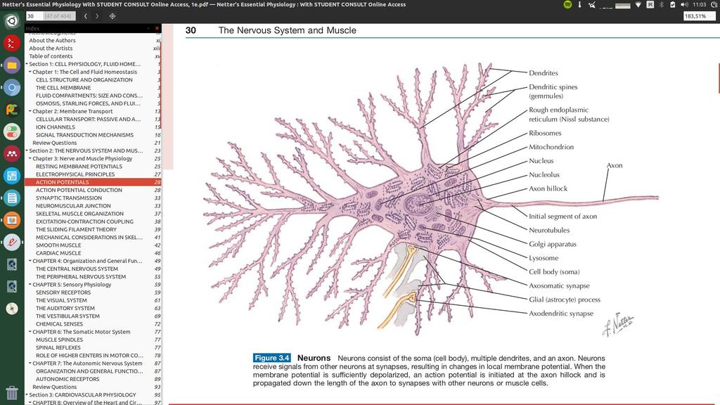Launch the red terminal icon in the dock
Viewport: 720px width, 405px height.
tap(12, 43)
